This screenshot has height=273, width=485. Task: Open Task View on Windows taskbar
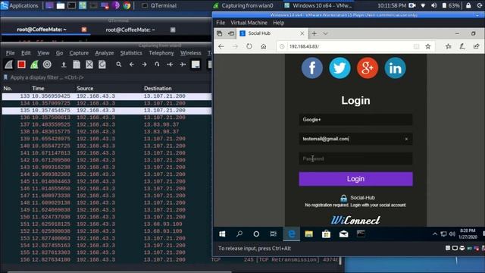[273, 234]
